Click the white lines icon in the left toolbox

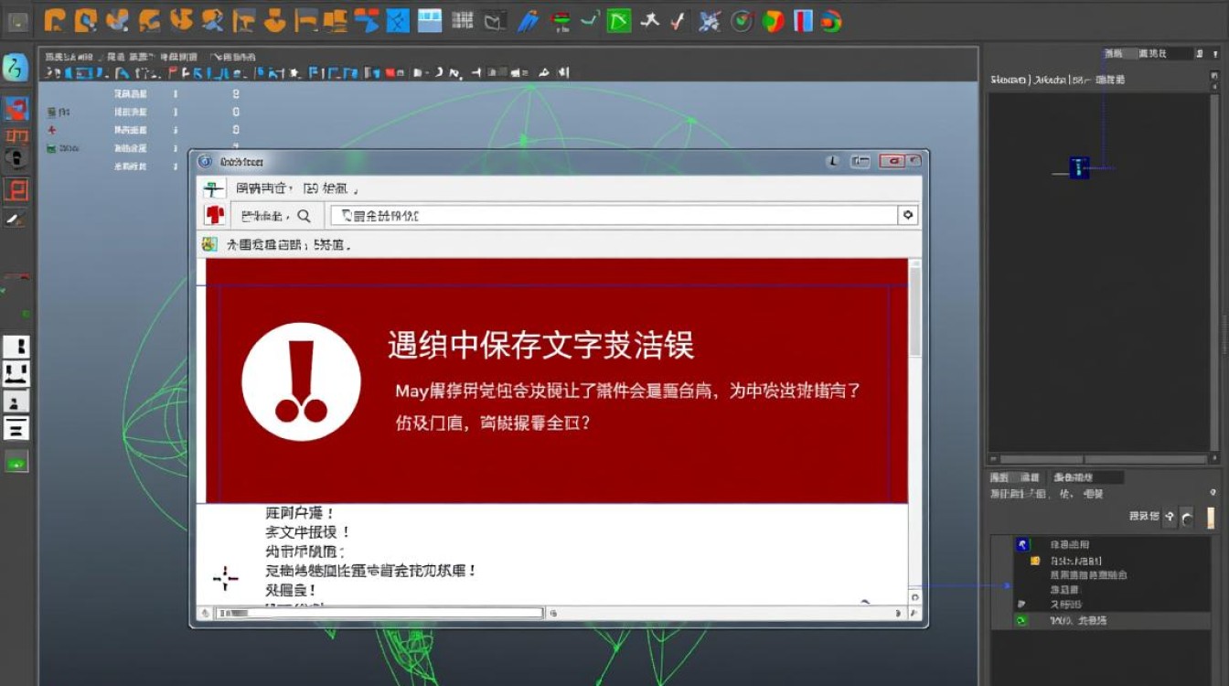tap(16, 427)
